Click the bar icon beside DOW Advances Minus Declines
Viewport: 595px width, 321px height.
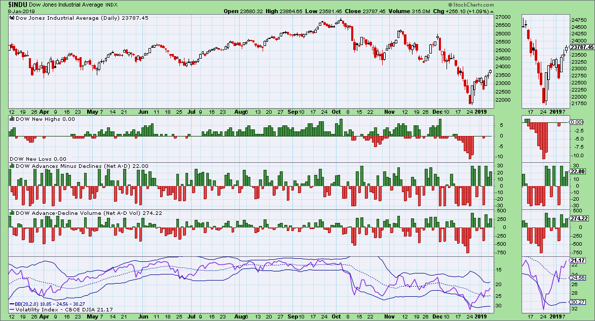click(x=12, y=166)
